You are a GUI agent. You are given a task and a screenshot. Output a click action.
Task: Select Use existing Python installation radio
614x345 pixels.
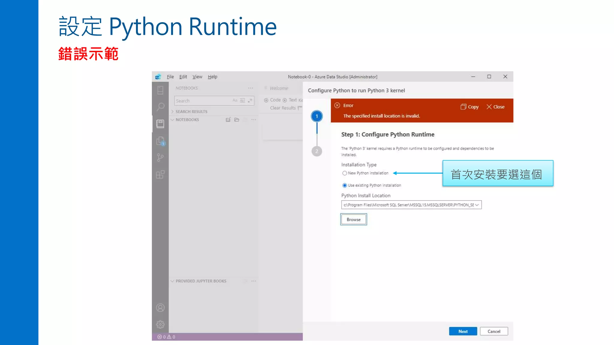(344, 185)
